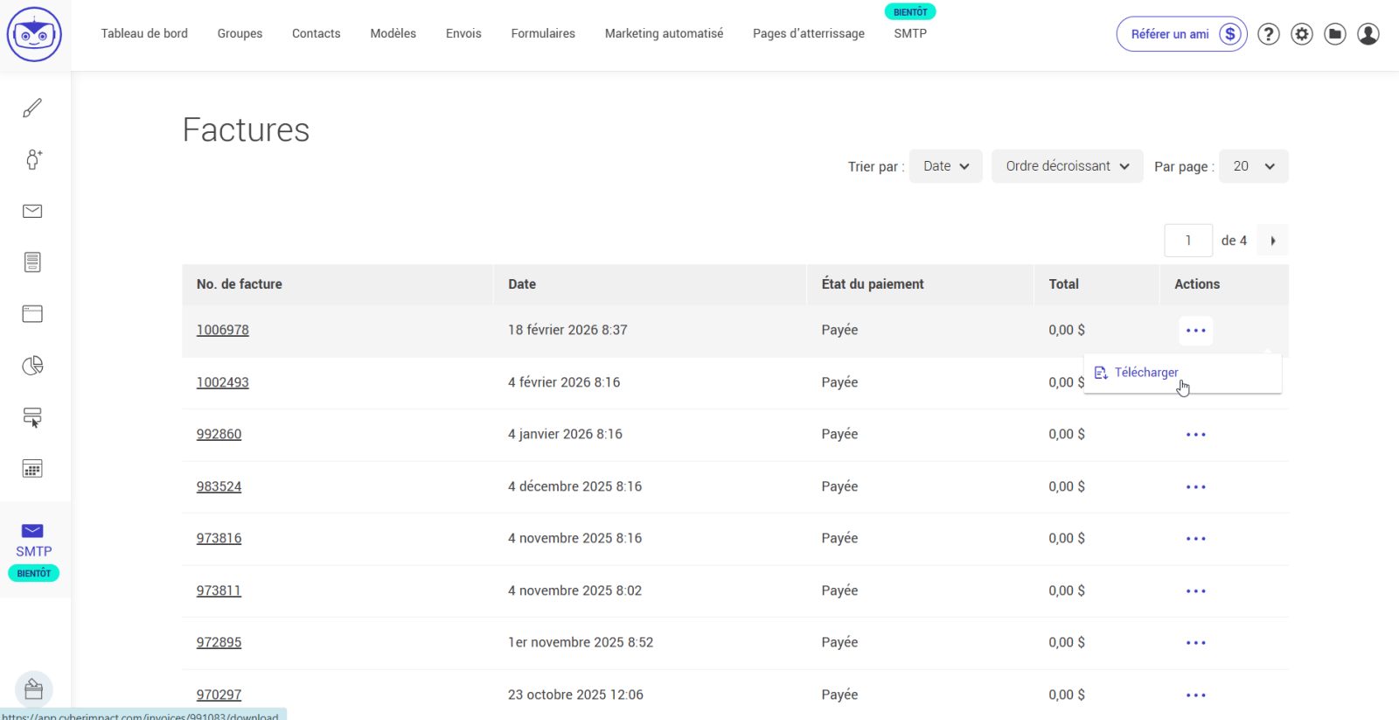This screenshot has width=1399, height=720.
Task: Click the pencil edit icon in sidebar
Action: pos(32,108)
